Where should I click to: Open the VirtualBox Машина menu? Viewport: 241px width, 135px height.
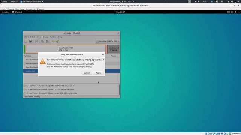(11, 9)
